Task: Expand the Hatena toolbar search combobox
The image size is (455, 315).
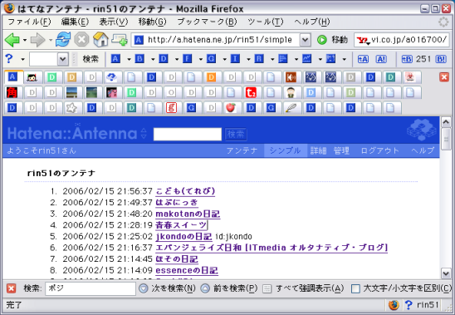Action: [x=62, y=59]
